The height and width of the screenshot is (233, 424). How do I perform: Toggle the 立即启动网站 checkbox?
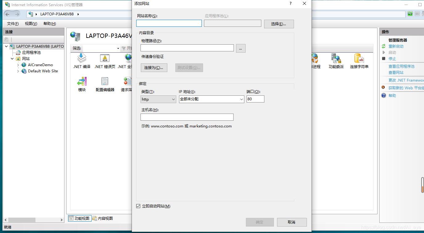[x=138, y=206]
